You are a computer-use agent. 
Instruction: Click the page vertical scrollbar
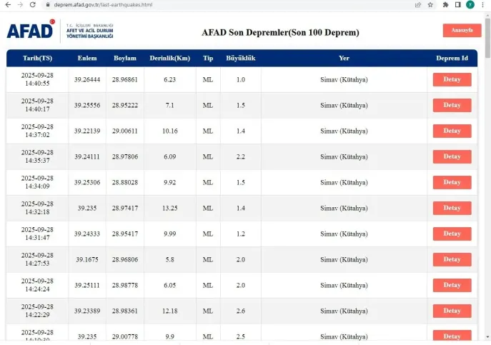487,179
